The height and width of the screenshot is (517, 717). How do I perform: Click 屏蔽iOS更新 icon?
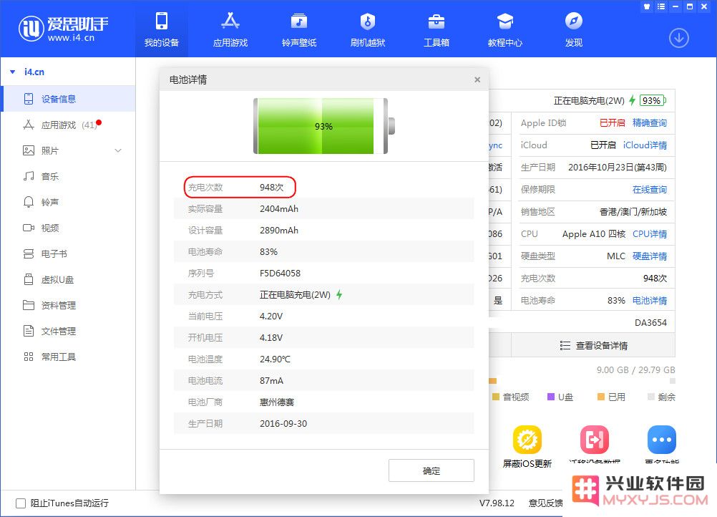527,440
